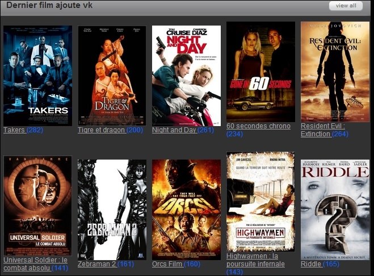This screenshot has height=276, width=374.
Task: Open the Night and Day poster
Action: click(x=186, y=76)
